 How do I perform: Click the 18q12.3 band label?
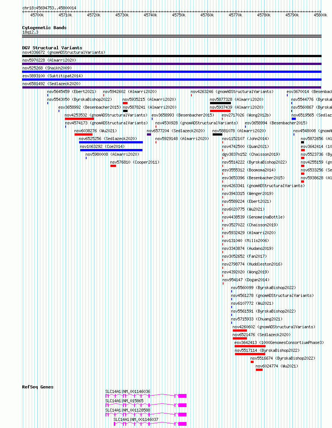(x=30, y=32)
